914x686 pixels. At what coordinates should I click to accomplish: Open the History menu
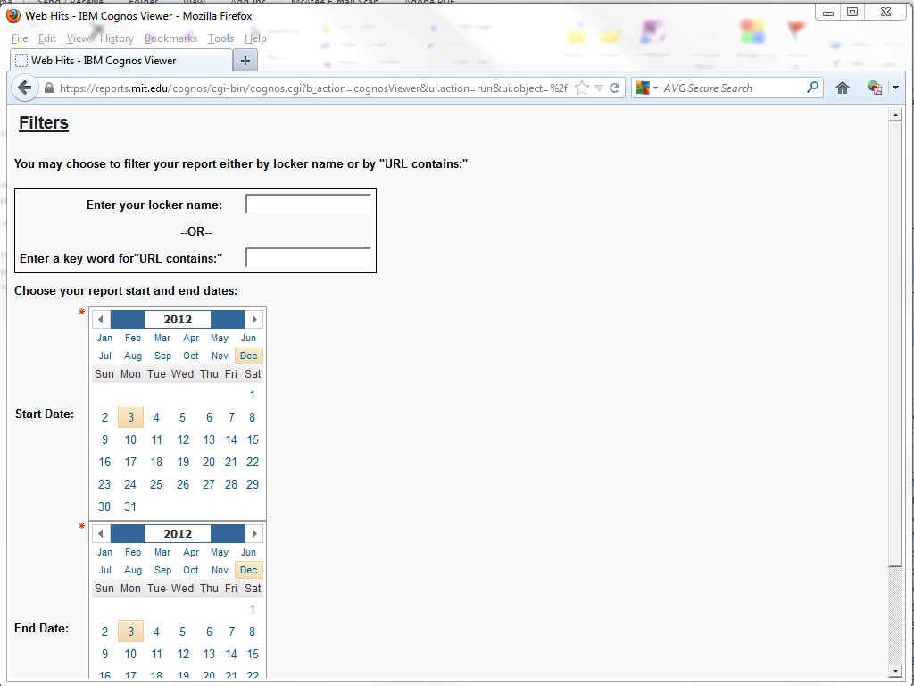pyautogui.click(x=117, y=38)
